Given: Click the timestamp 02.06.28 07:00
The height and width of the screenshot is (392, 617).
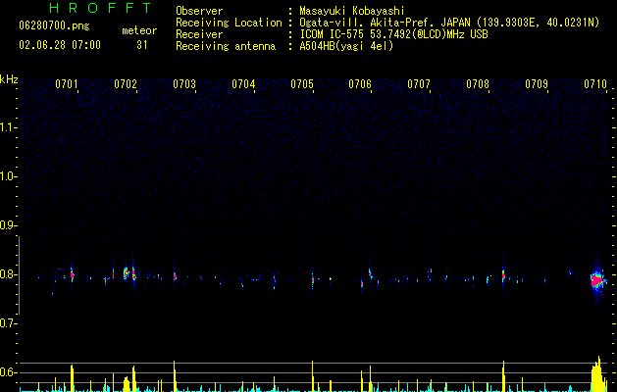Looking at the screenshot, I should click(x=60, y=45).
